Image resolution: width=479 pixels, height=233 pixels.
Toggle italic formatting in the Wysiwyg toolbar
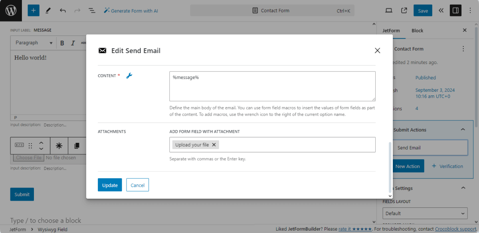pyautogui.click(x=72, y=43)
